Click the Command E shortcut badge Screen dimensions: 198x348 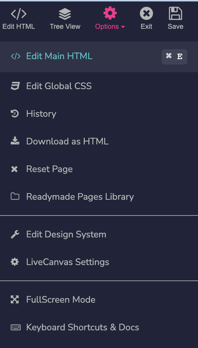pyautogui.click(x=174, y=57)
